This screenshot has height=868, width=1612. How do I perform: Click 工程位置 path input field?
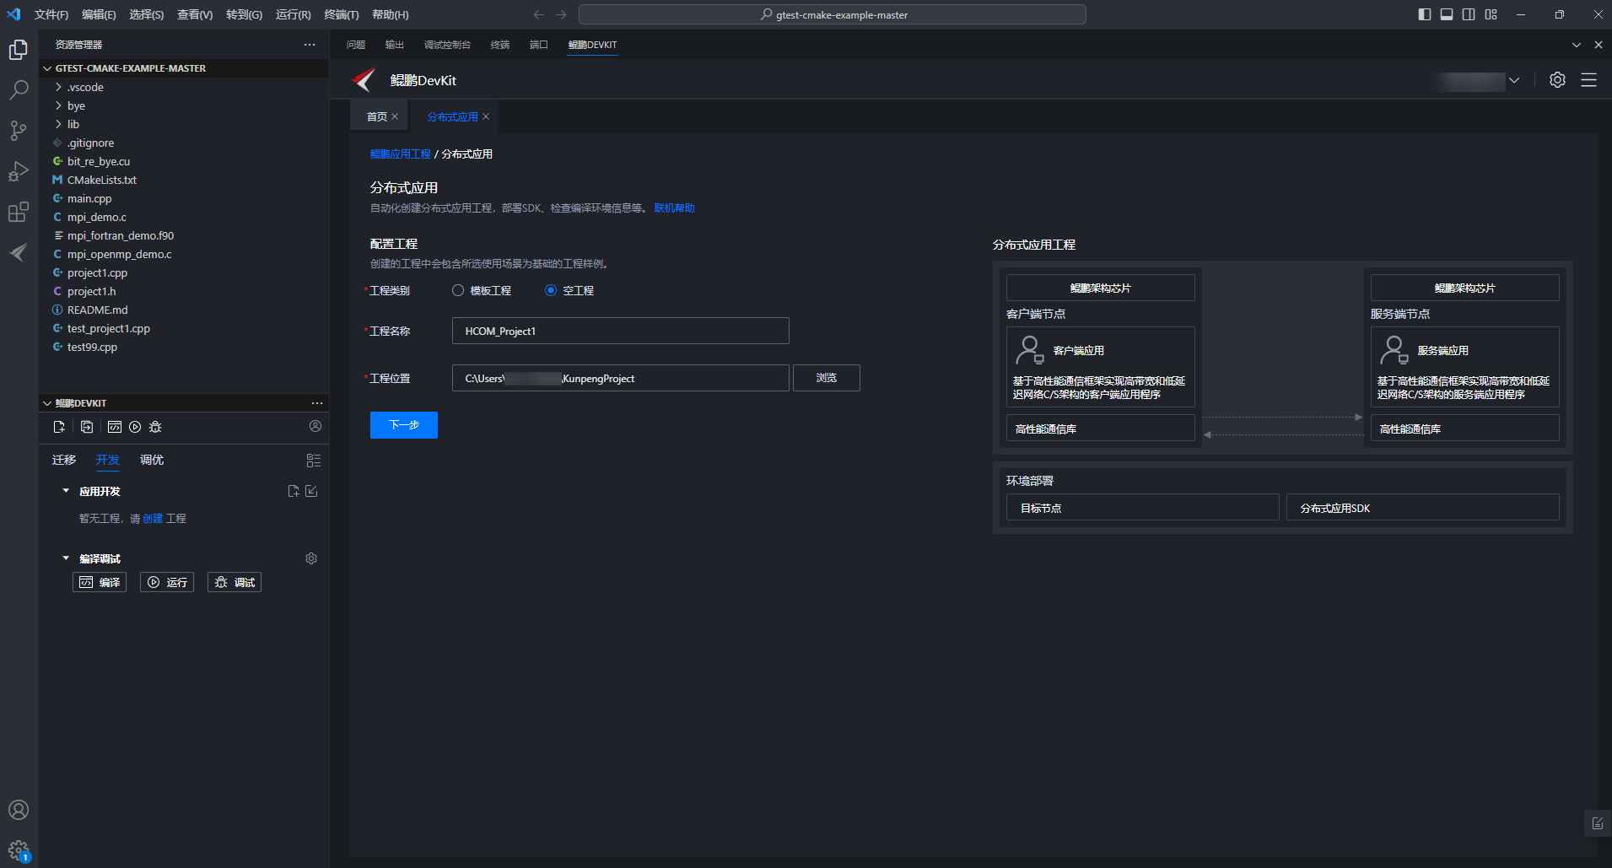621,378
